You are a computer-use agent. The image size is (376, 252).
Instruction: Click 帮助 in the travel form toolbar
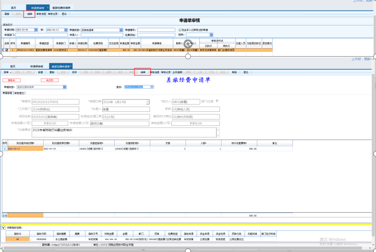pyautogui.click(x=234, y=72)
